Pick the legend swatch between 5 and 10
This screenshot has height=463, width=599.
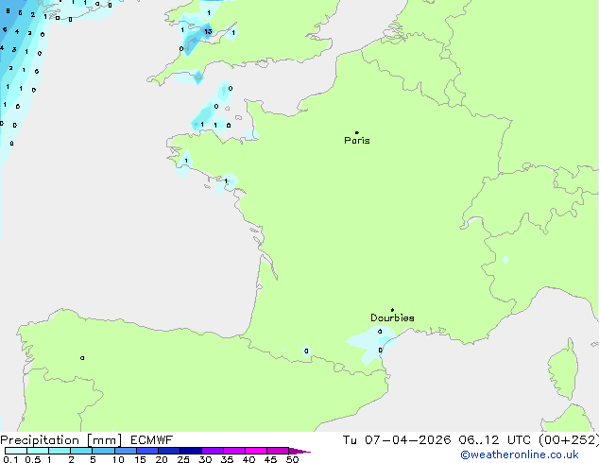tap(104, 451)
